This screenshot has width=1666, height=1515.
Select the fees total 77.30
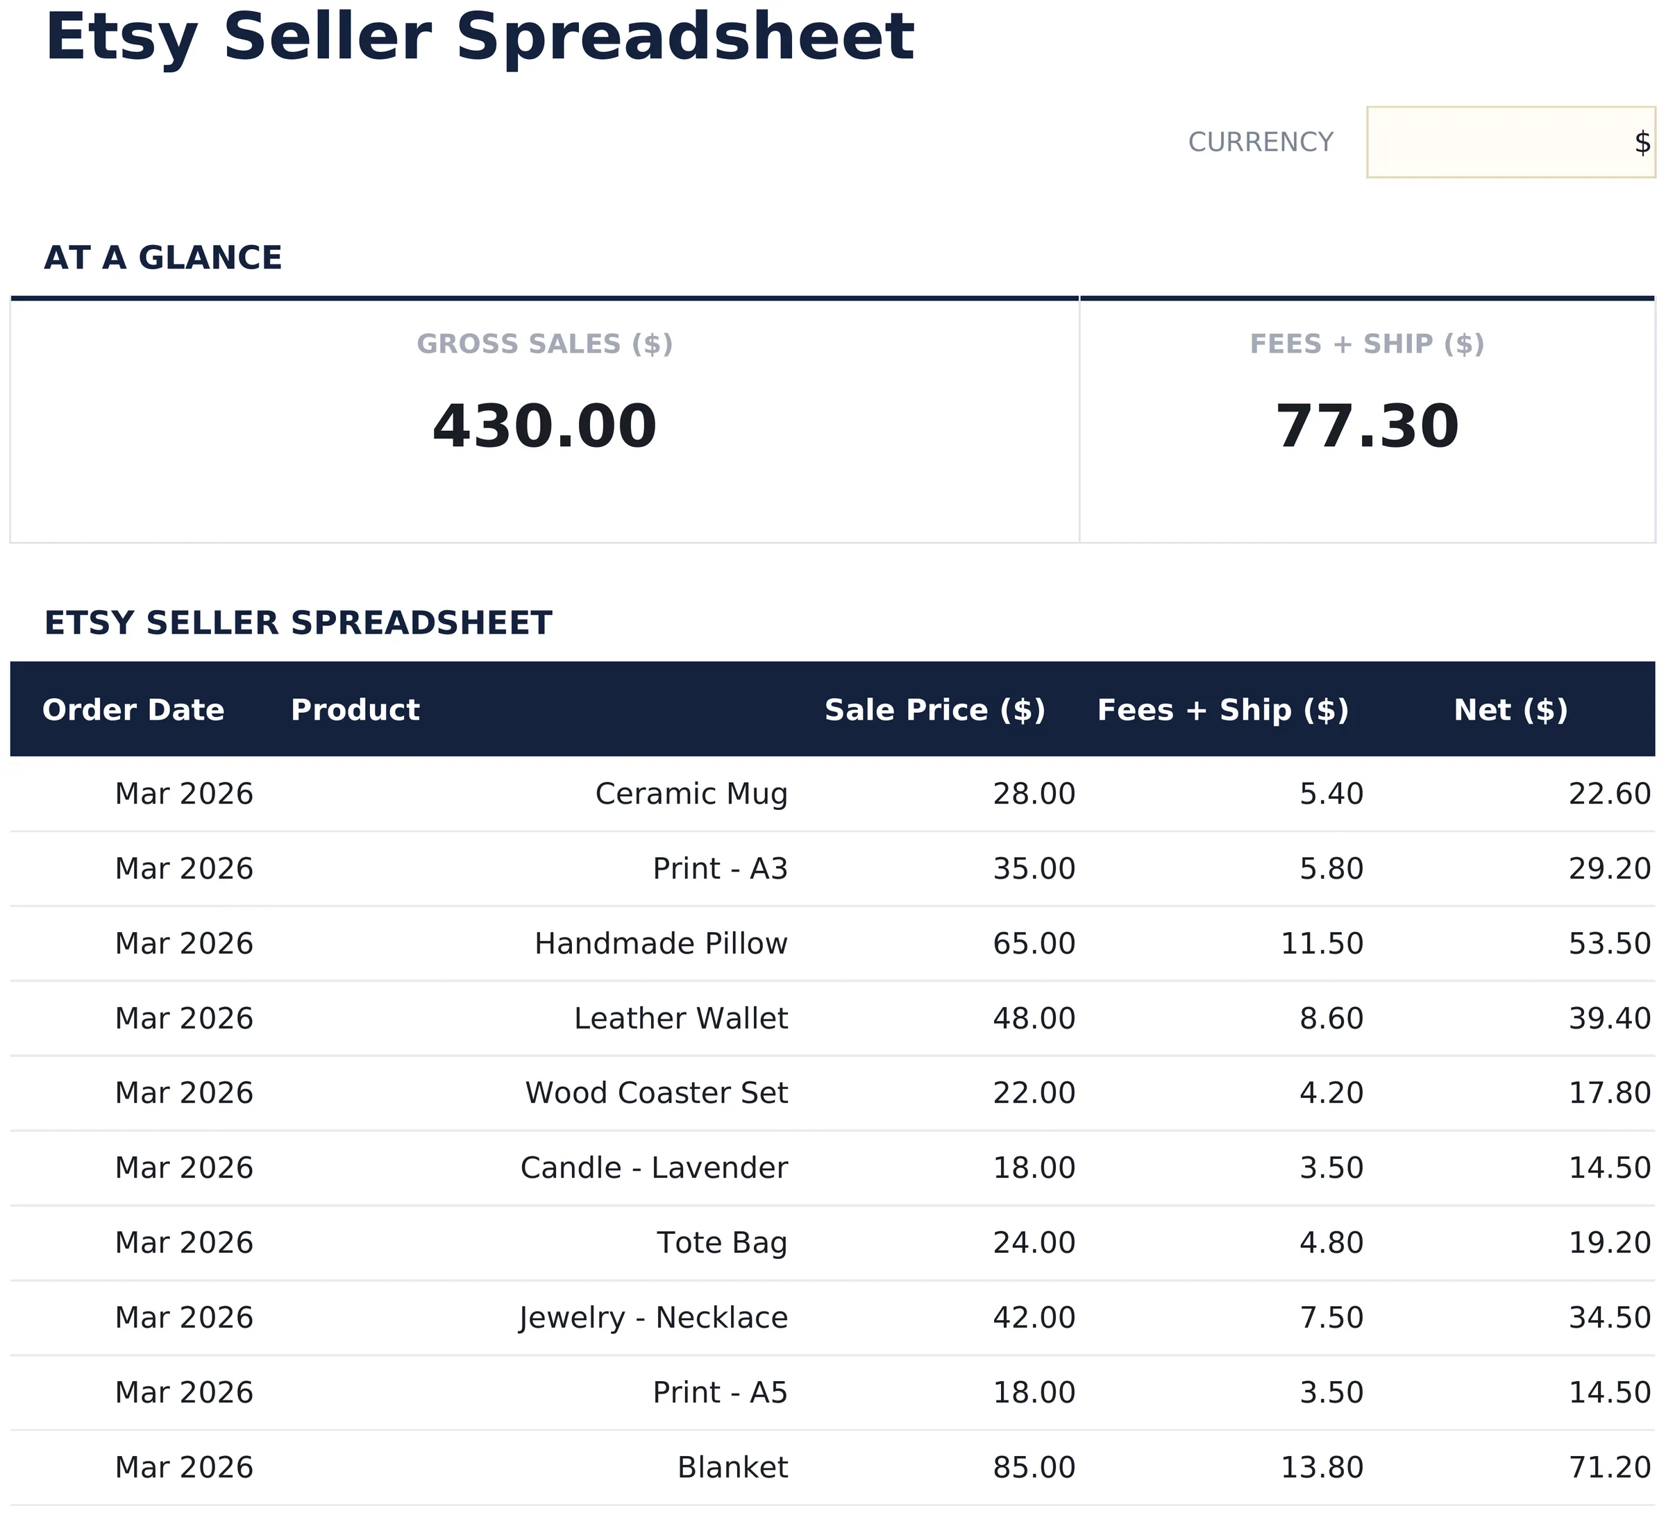tap(1367, 427)
